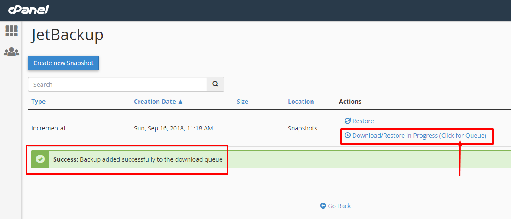Click the cPanel logo
The width and height of the screenshot is (511, 219).
coord(28,10)
